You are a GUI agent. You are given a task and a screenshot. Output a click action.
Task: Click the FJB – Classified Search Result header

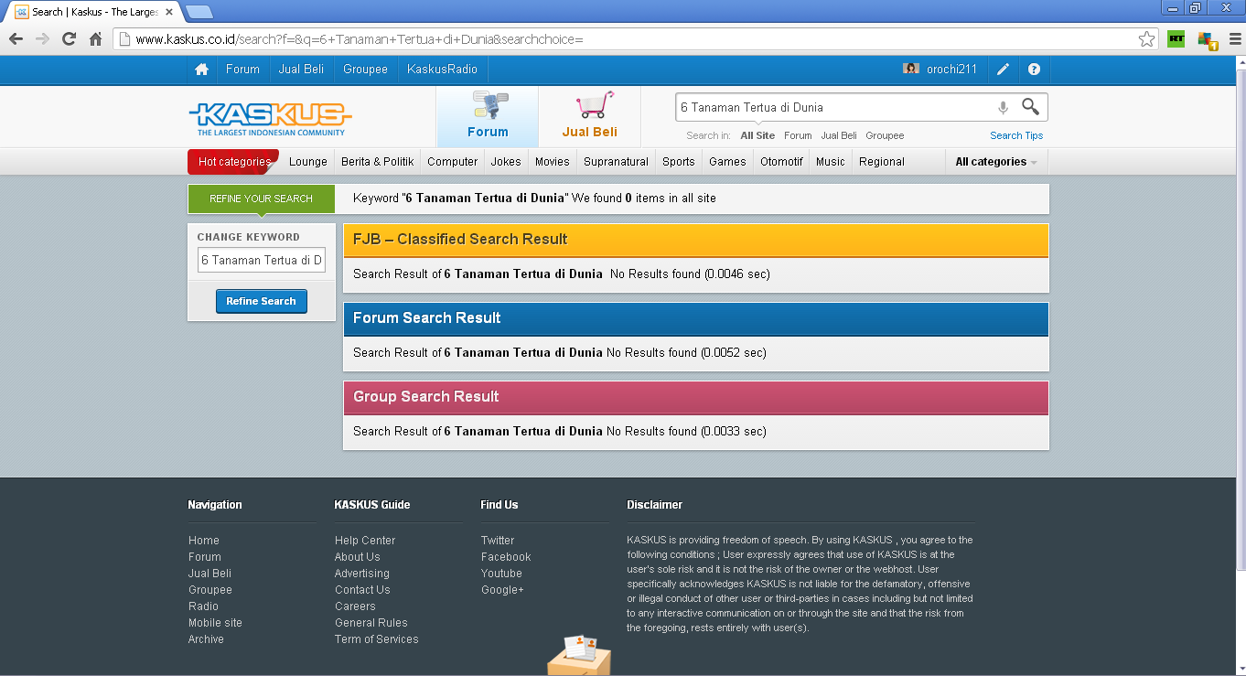click(696, 240)
